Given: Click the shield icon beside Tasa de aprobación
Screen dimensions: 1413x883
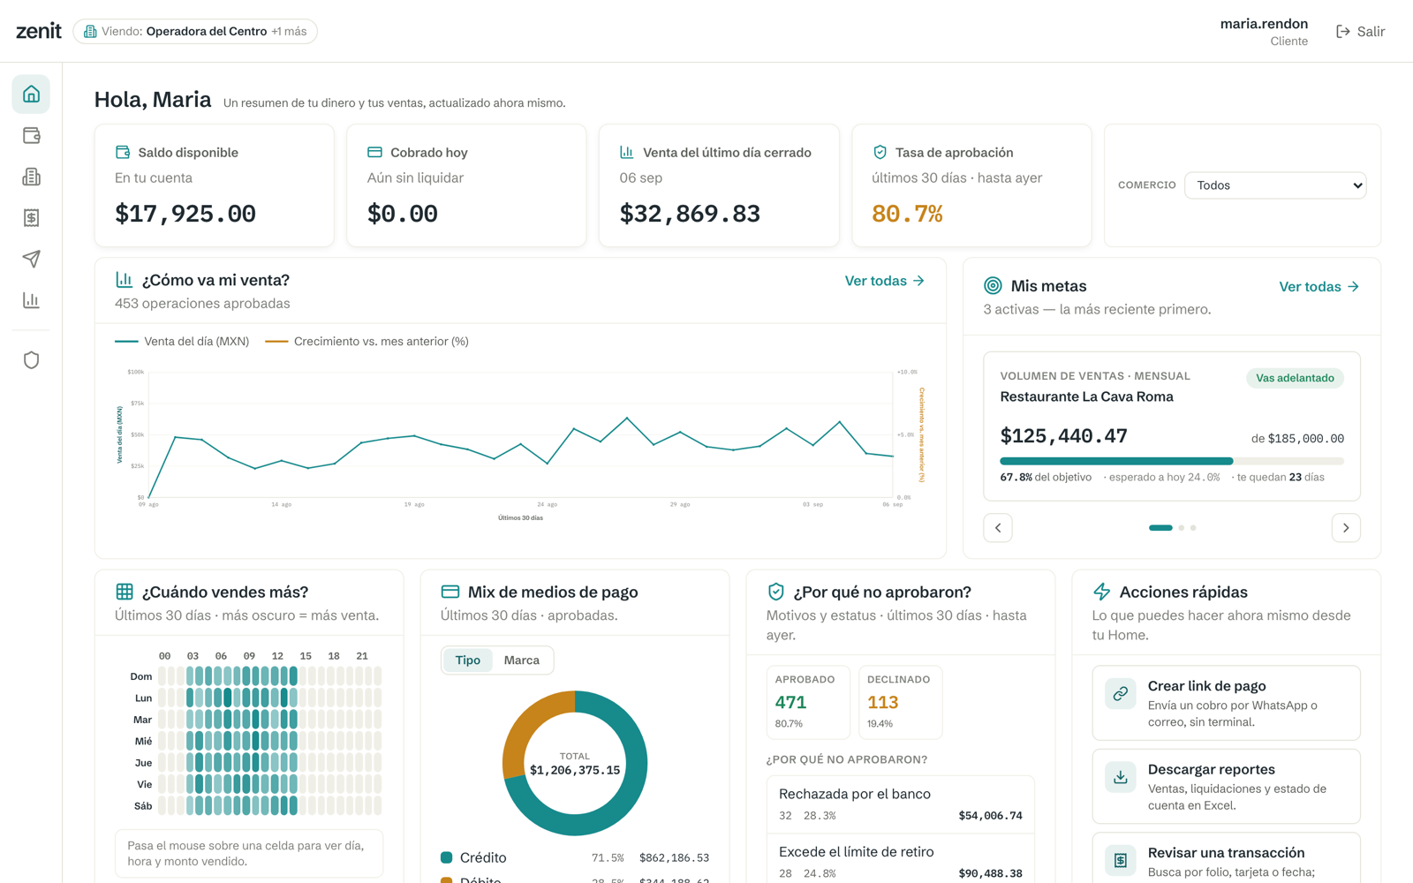Looking at the screenshot, I should pos(880,152).
